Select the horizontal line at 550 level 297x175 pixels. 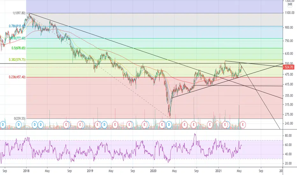click(141, 63)
